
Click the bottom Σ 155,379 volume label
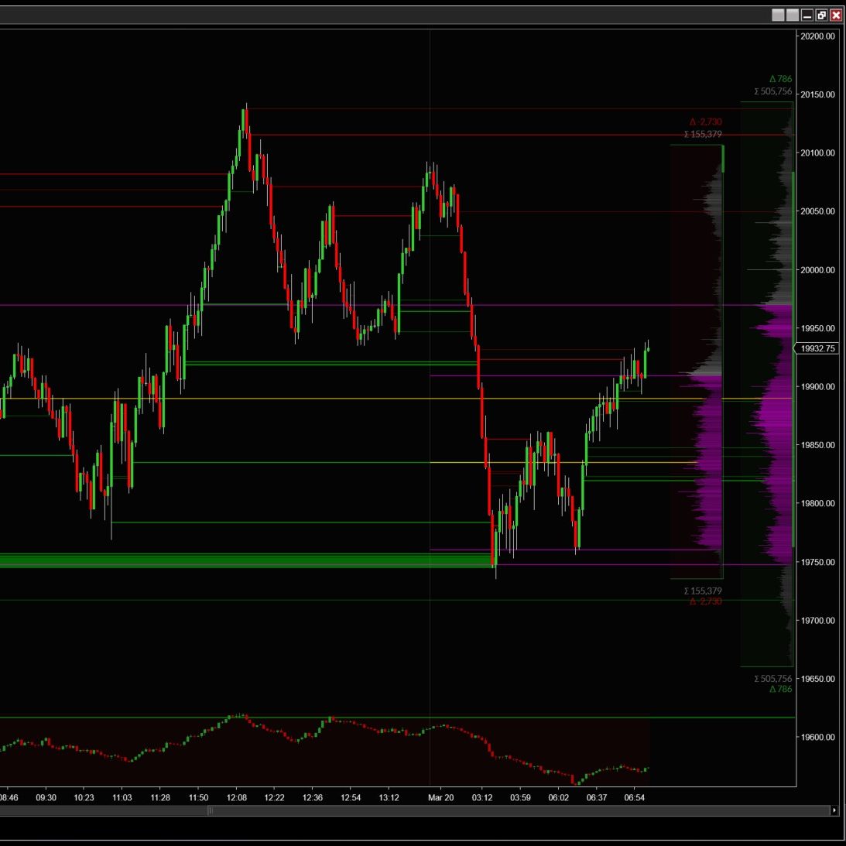click(703, 591)
